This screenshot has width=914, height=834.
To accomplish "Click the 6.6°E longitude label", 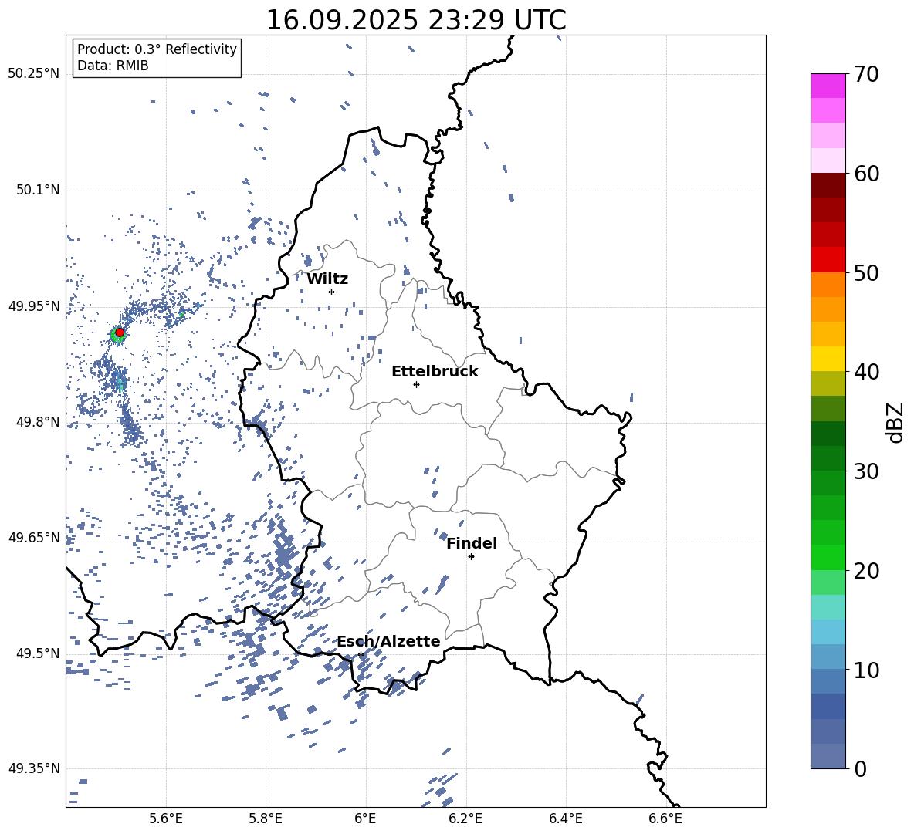I will tap(665, 819).
